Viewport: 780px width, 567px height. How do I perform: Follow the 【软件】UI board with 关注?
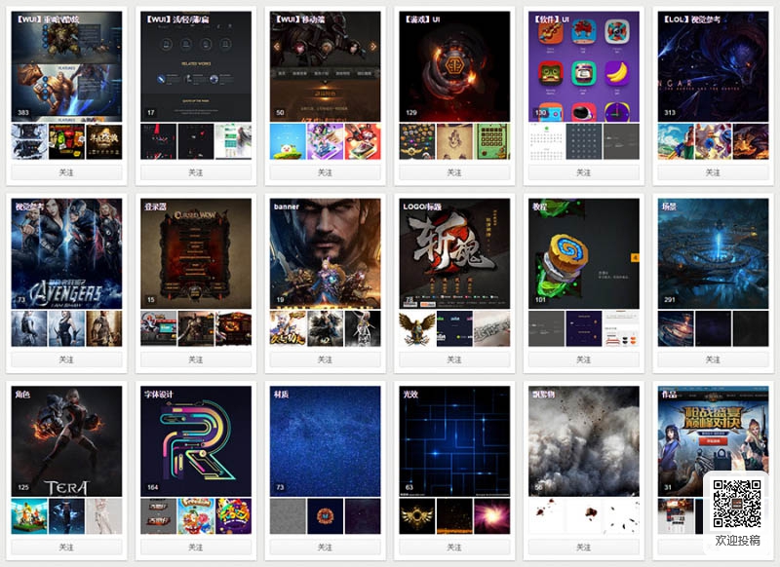point(583,172)
